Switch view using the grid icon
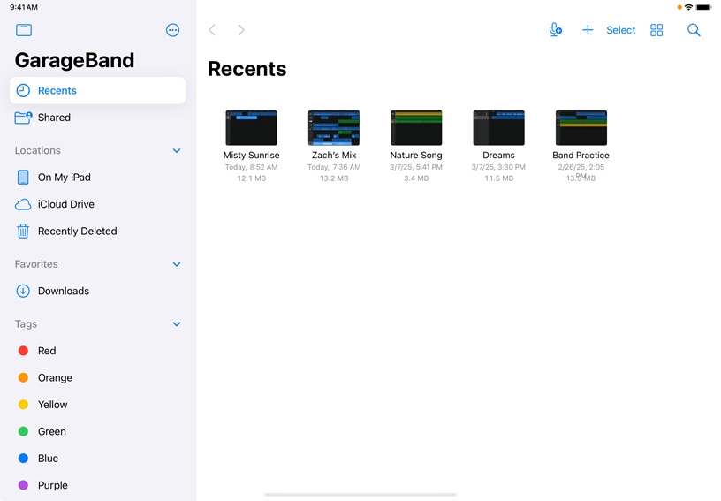 tap(656, 30)
